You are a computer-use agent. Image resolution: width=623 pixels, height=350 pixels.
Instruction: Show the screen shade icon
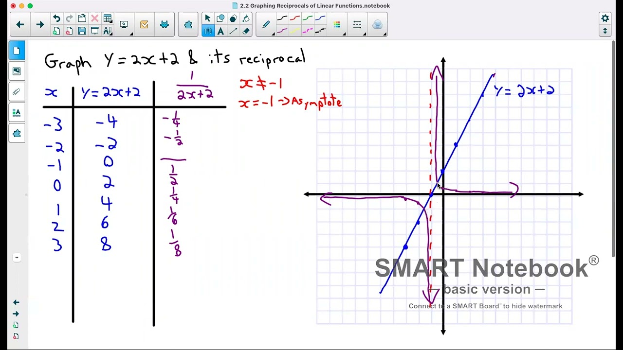[94, 31]
